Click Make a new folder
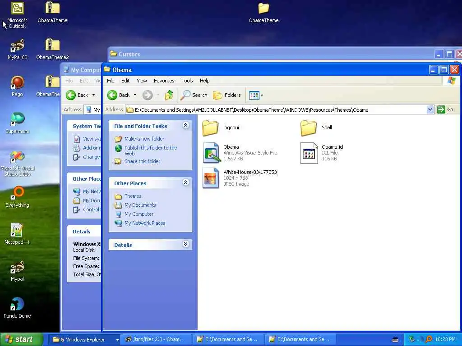462x346 pixels. pyautogui.click(x=144, y=139)
